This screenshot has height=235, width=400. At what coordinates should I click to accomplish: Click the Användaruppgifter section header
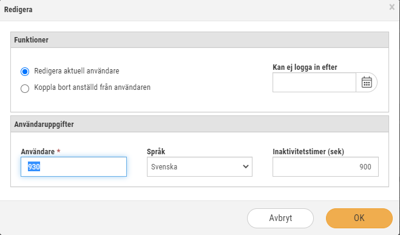point(200,124)
